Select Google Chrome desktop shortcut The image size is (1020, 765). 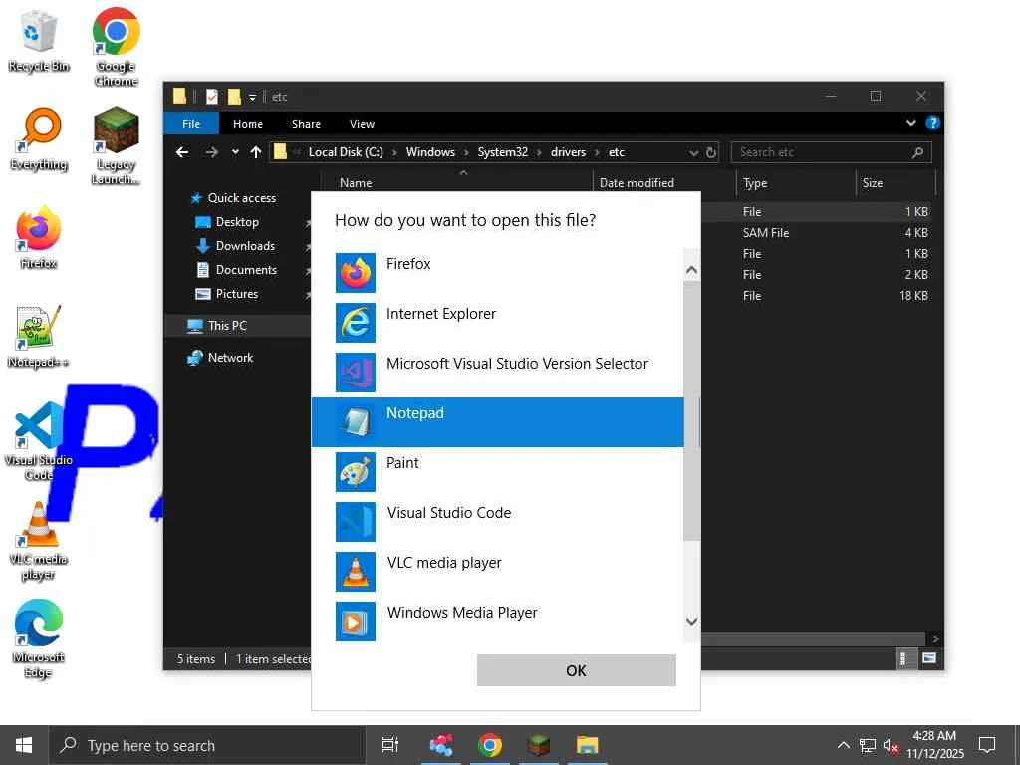pyautogui.click(x=116, y=47)
